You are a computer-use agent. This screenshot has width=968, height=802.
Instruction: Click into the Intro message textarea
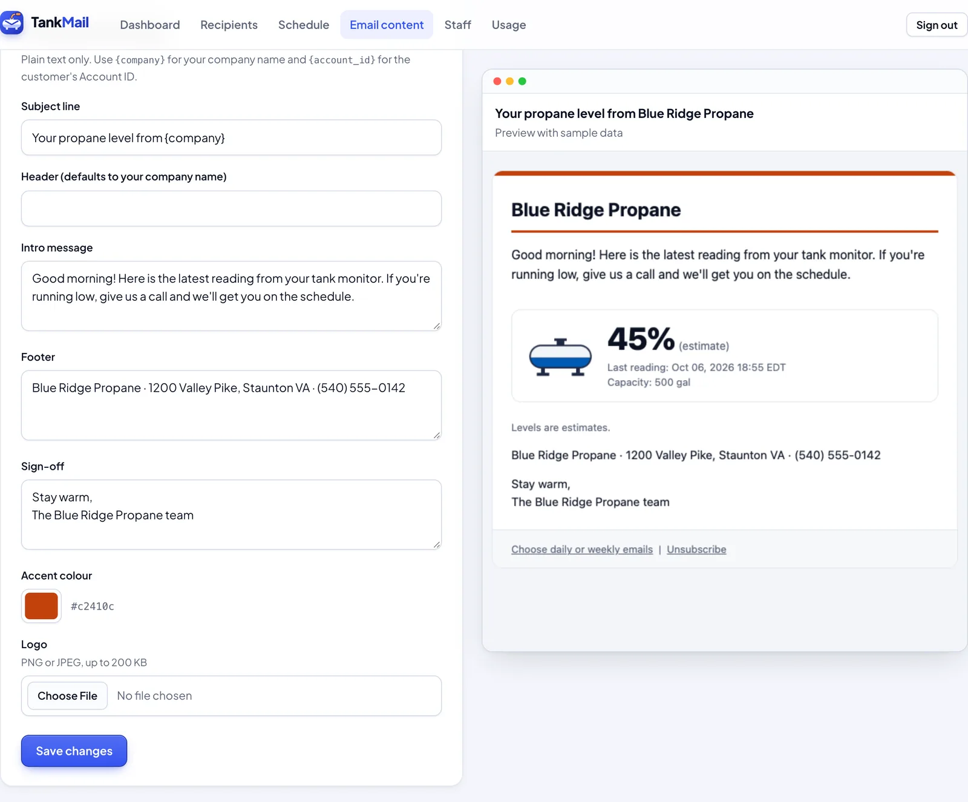(231, 296)
